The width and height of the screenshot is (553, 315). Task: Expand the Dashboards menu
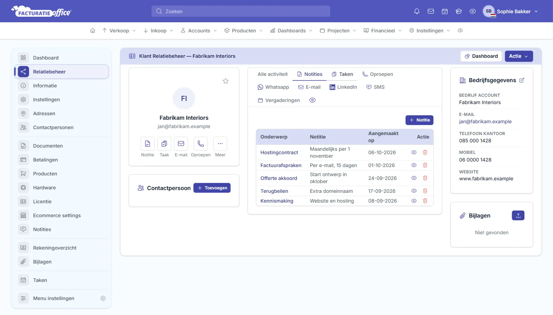(291, 31)
